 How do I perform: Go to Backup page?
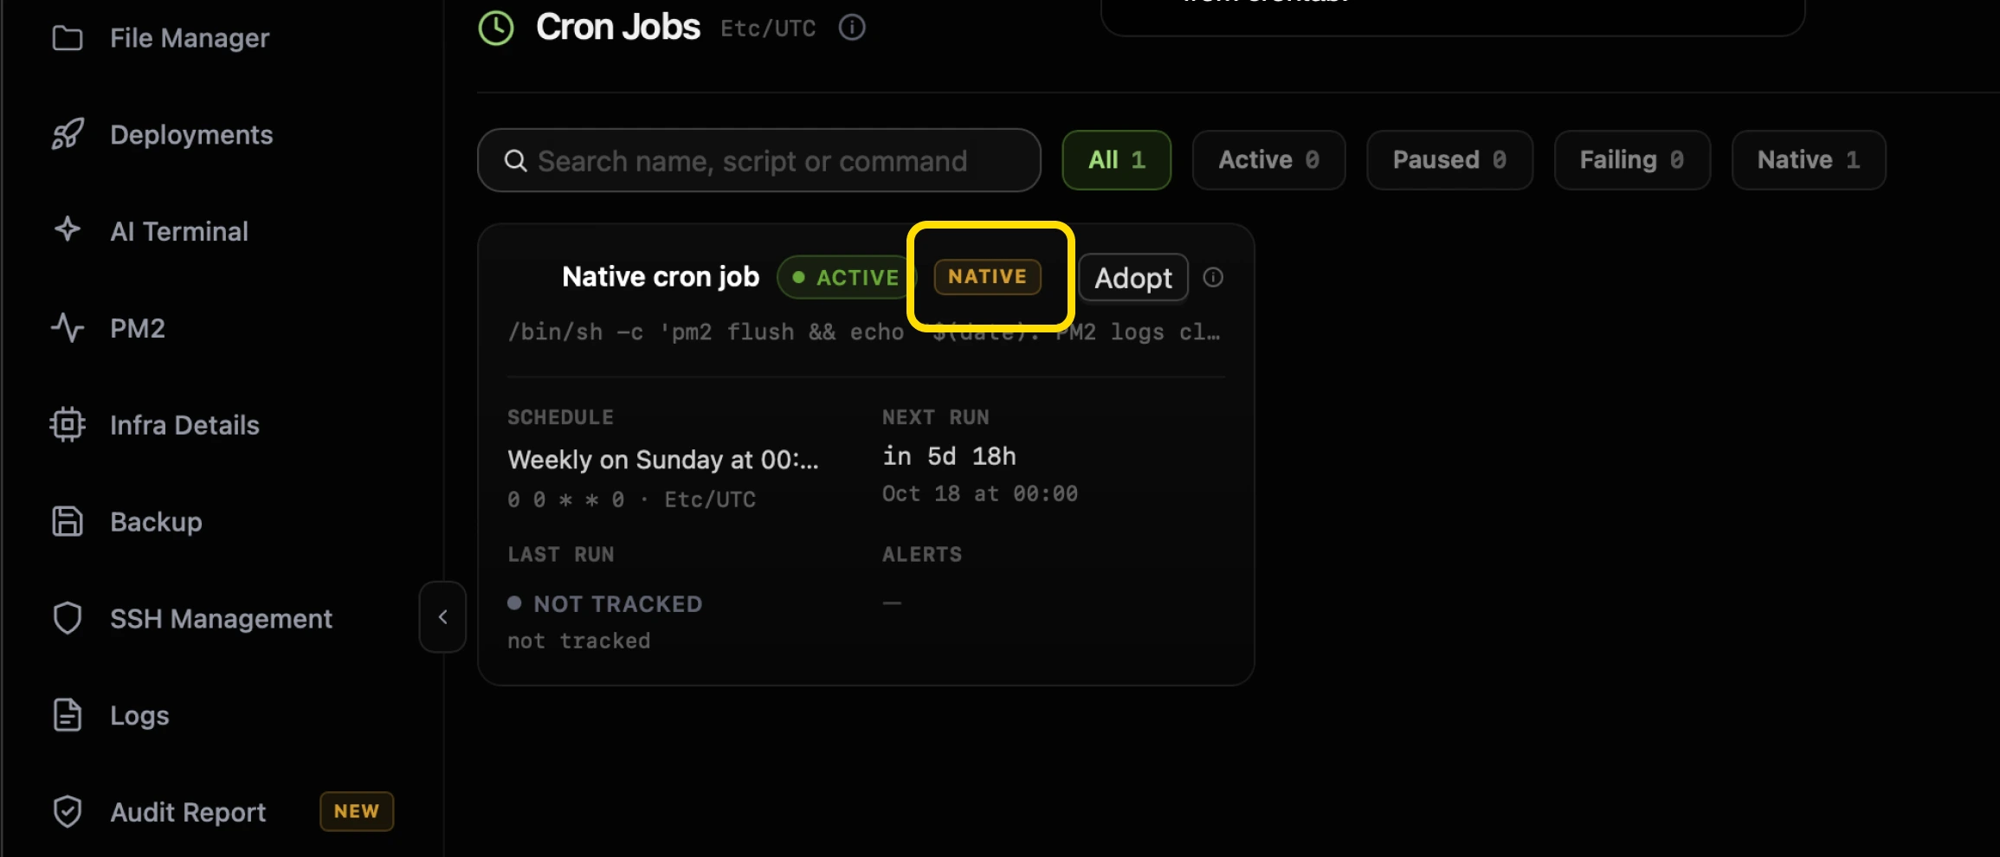tap(156, 522)
